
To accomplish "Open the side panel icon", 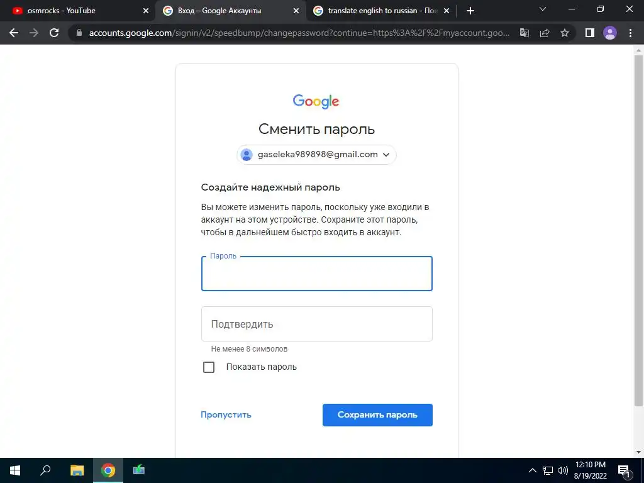I will click(x=590, y=33).
